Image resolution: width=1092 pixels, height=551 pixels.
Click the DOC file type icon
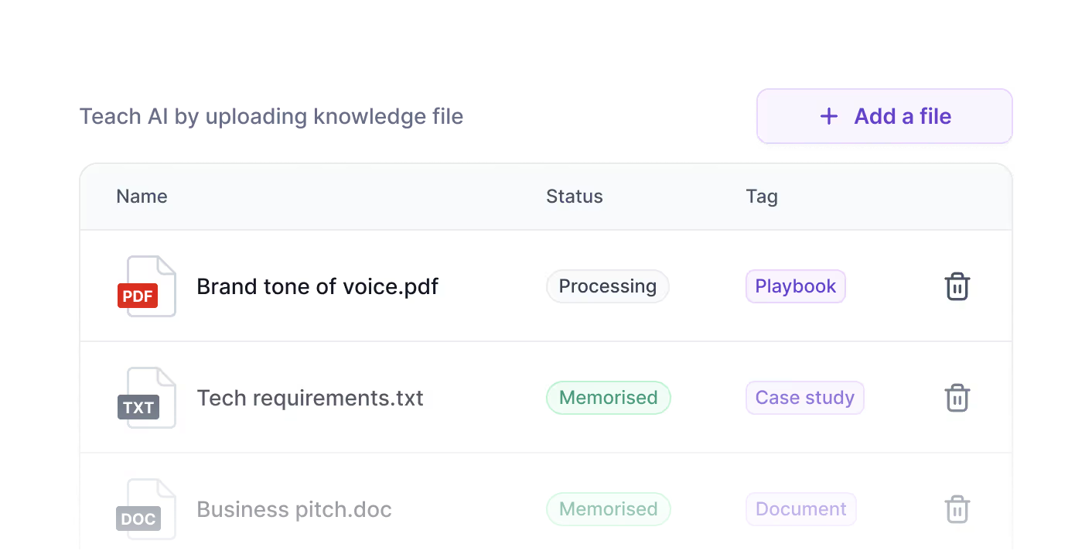coord(147,509)
